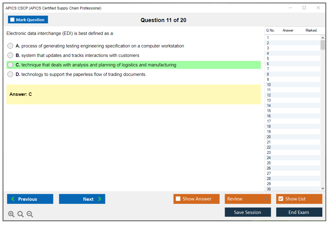Choose option D about paperless trading documents
The height and width of the screenshot is (225, 330).
coord(10,74)
